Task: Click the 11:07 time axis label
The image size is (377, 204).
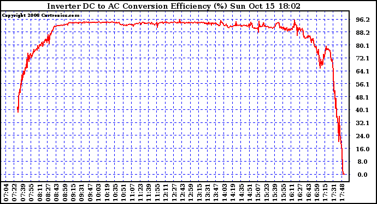Action: click(132, 193)
